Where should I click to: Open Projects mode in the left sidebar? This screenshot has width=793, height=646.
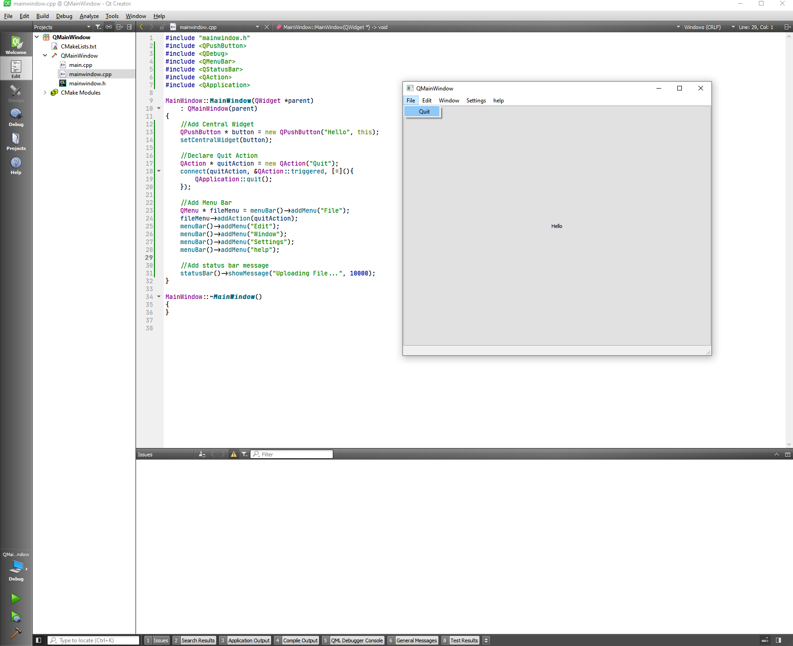[x=16, y=141]
